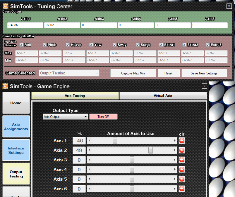The image size is (235, 197).
Task: Nudge Axis 1 slider right with arrow
Action: tap(175, 141)
